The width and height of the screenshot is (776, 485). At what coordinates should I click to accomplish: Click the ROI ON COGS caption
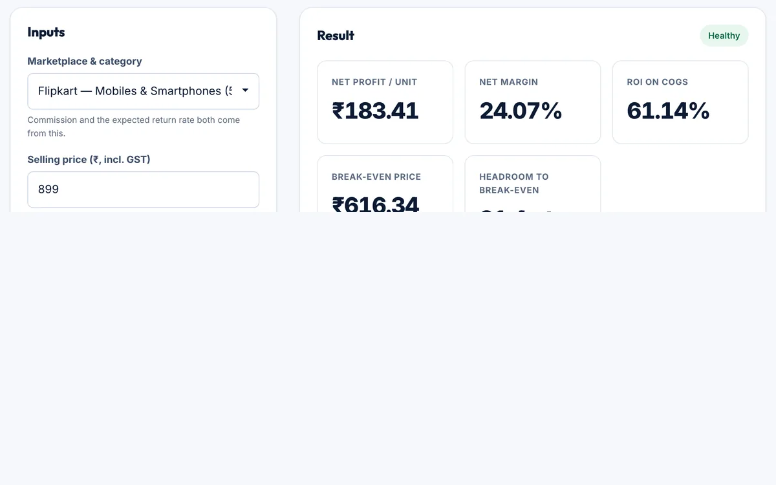point(657,82)
